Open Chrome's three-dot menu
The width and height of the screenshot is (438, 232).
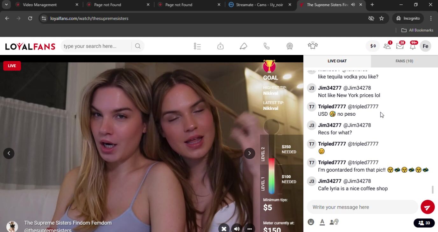point(431,18)
